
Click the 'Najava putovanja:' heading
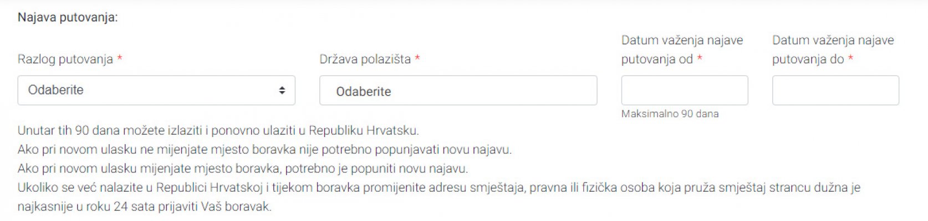pyautogui.click(x=68, y=17)
